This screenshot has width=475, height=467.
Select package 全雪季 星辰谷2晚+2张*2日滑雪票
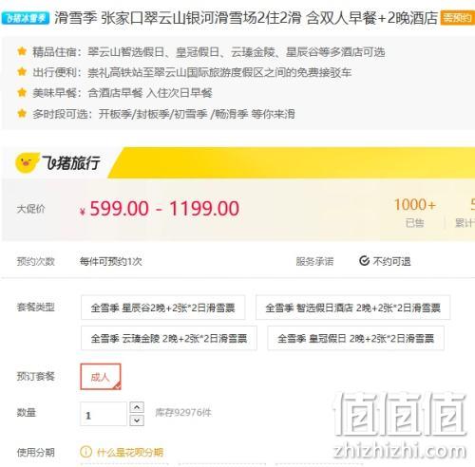pos(162,308)
